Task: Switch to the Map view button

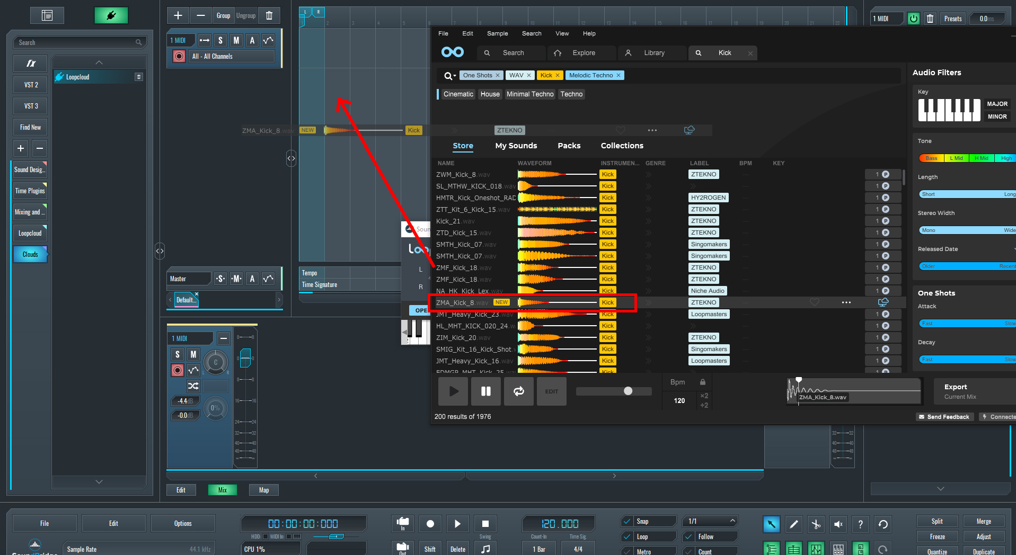Action: point(264,490)
